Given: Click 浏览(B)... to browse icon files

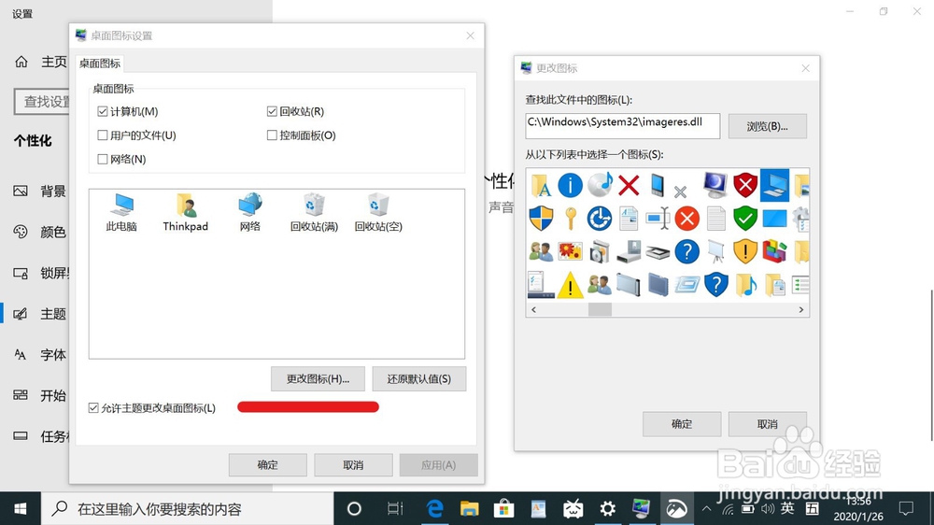Looking at the screenshot, I should coord(767,126).
